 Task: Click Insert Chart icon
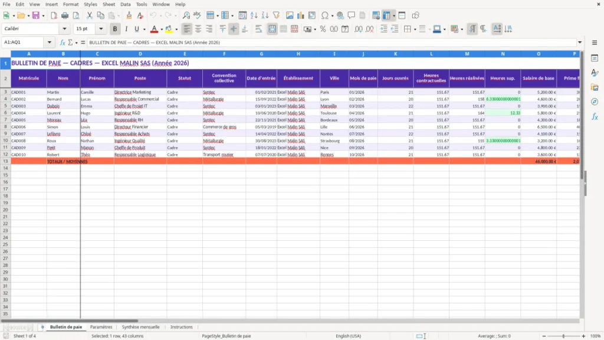pyautogui.click(x=301, y=15)
